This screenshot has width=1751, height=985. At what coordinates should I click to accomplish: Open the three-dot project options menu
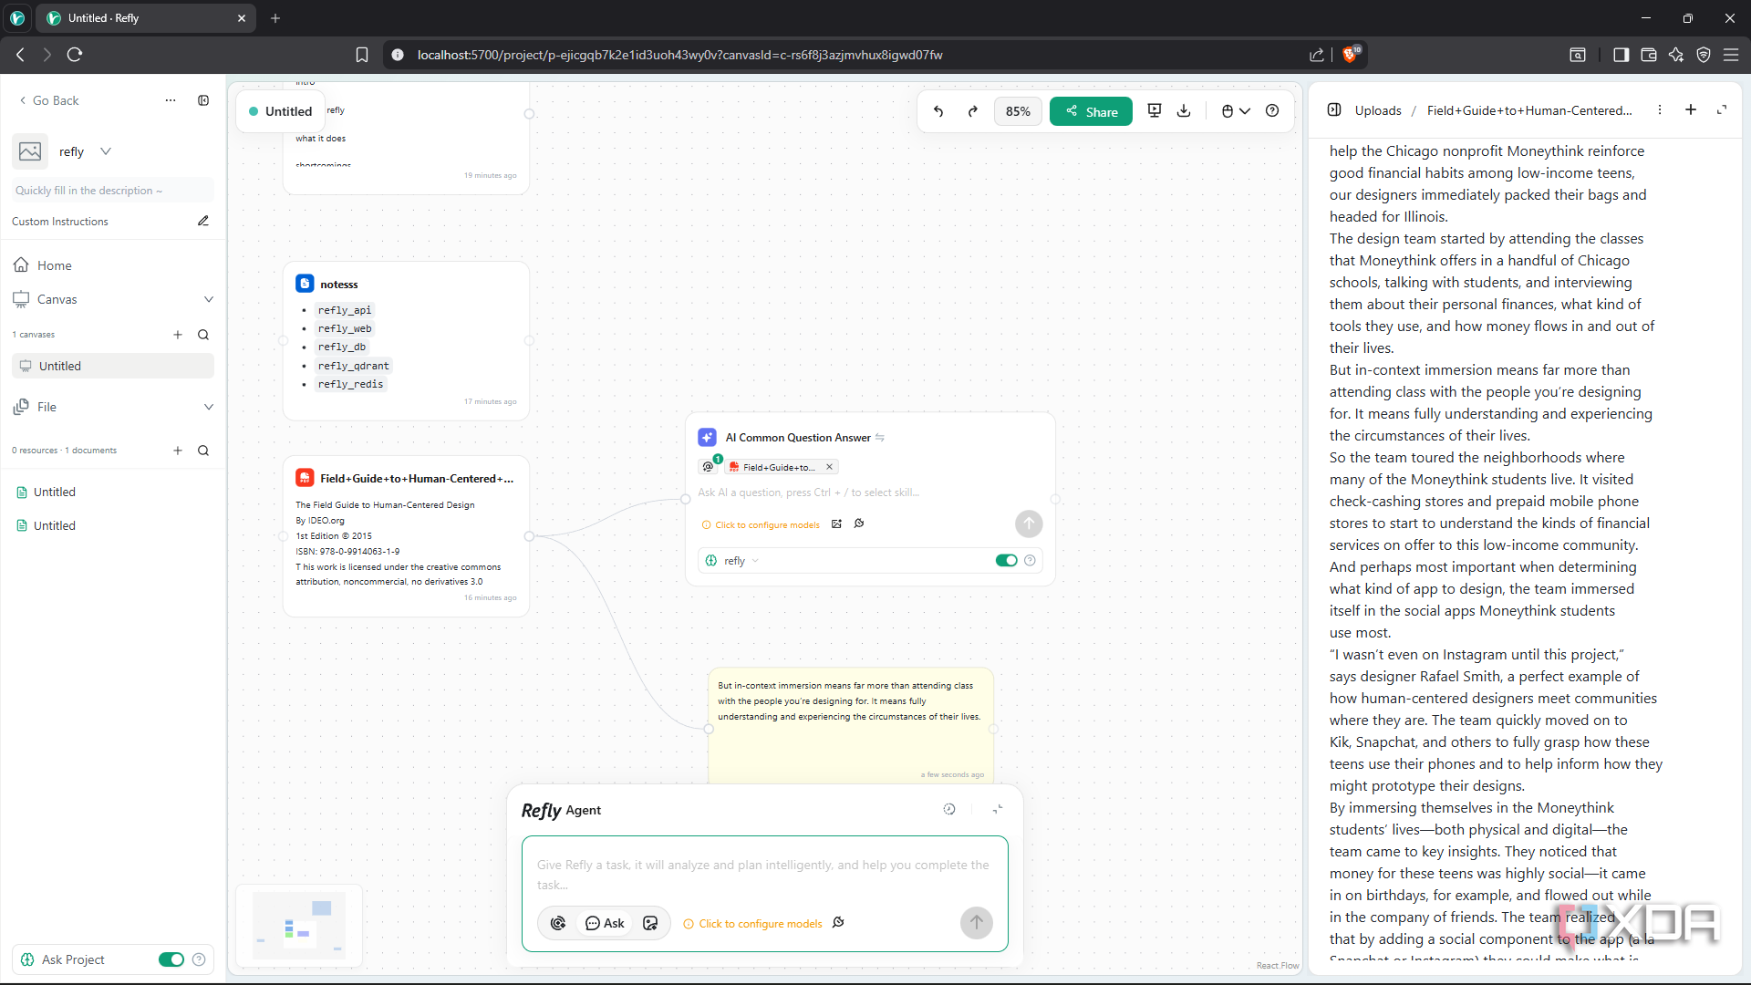[x=171, y=100]
